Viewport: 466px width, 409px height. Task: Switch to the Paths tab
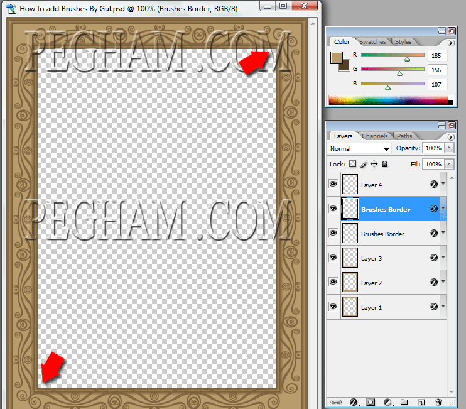point(404,136)
